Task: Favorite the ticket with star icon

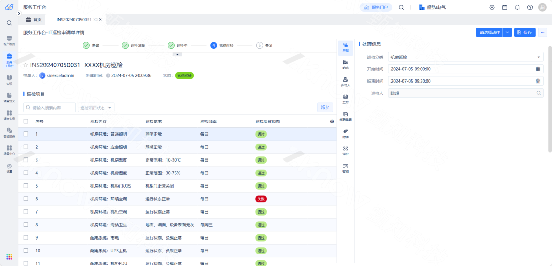Action: click(26, 65)
